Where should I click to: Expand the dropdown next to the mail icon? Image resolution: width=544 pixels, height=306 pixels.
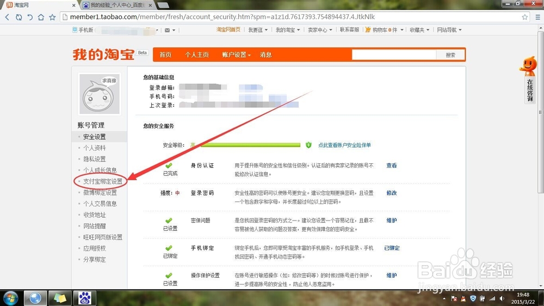(174, 30)
